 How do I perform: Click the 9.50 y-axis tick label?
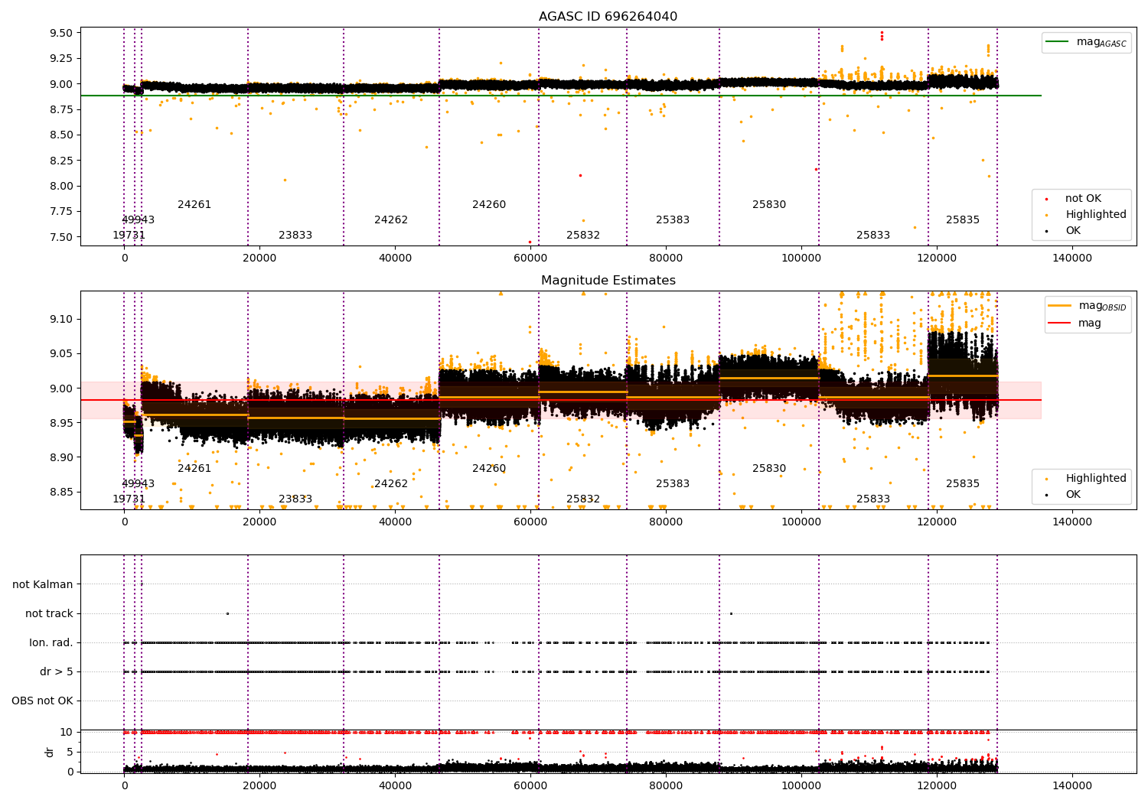[x=62, y=33]
